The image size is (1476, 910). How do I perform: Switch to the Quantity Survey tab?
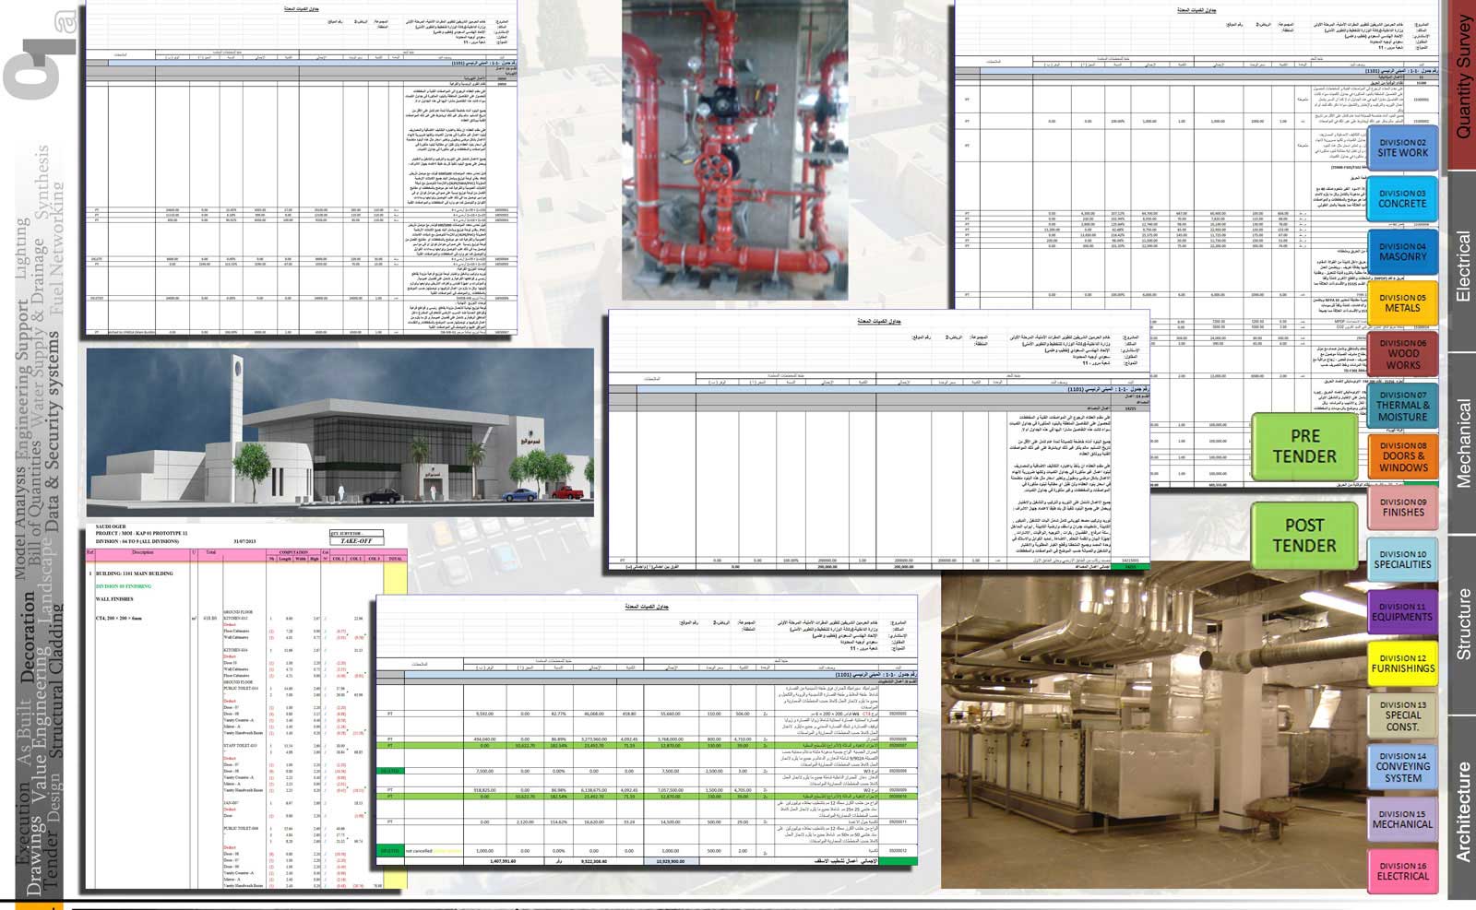[x=1462, y=78]
